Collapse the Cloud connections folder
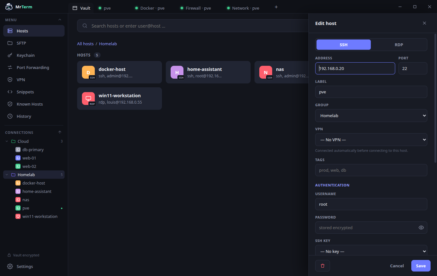This screenshot has height=276, width=437. point(7,141)
